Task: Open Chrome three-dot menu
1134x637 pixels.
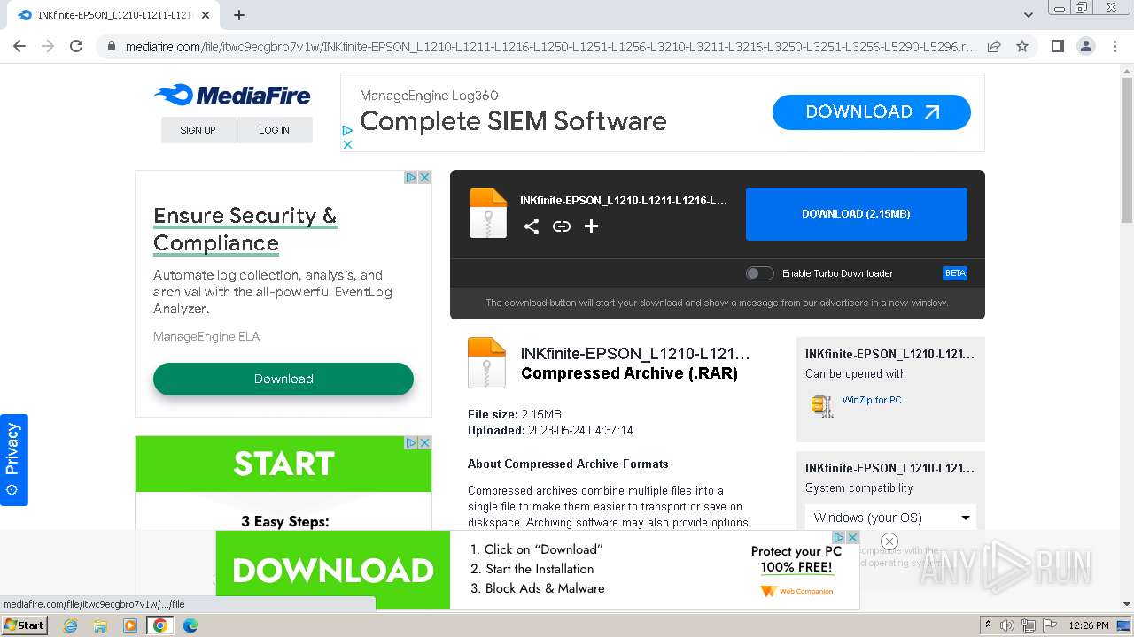Action: (x=1114, y=46)
